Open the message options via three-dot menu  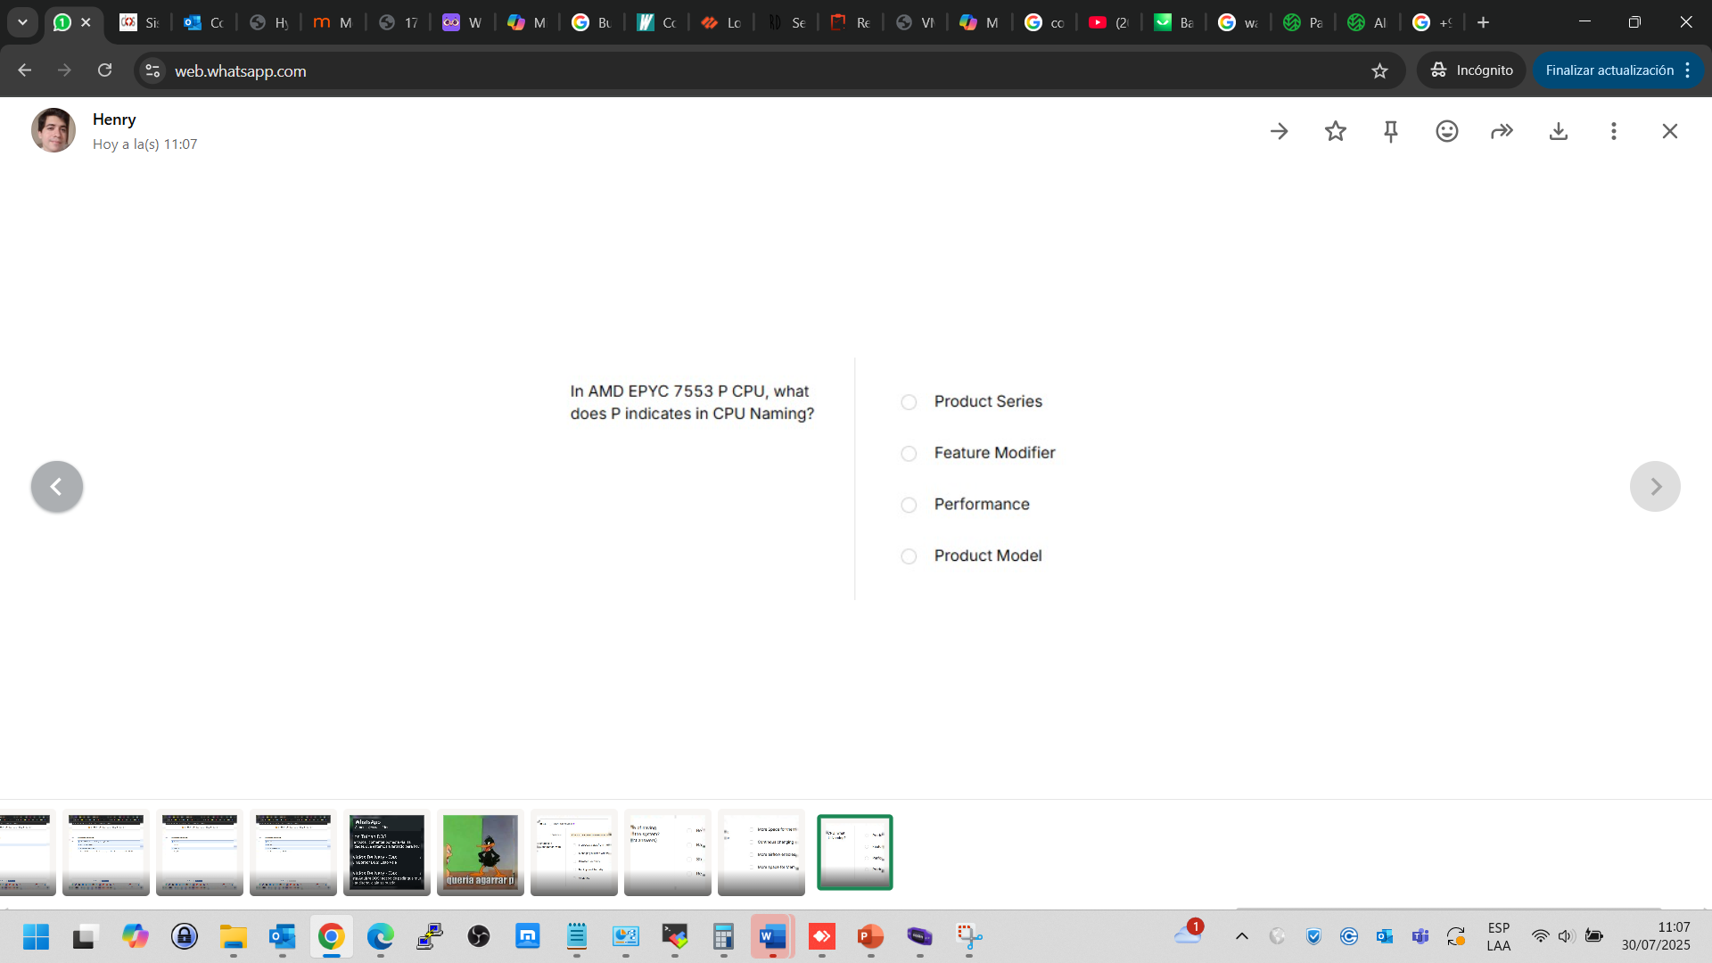tap(1613, 130)
